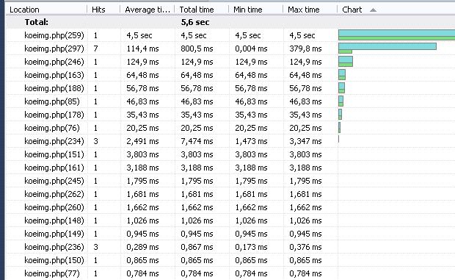
Task: Click the Total summary row
Action: [230, 22]
